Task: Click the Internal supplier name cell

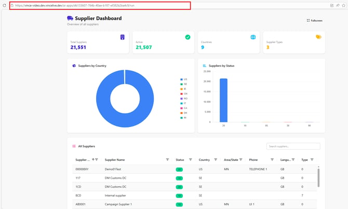Action: [115, 196]
